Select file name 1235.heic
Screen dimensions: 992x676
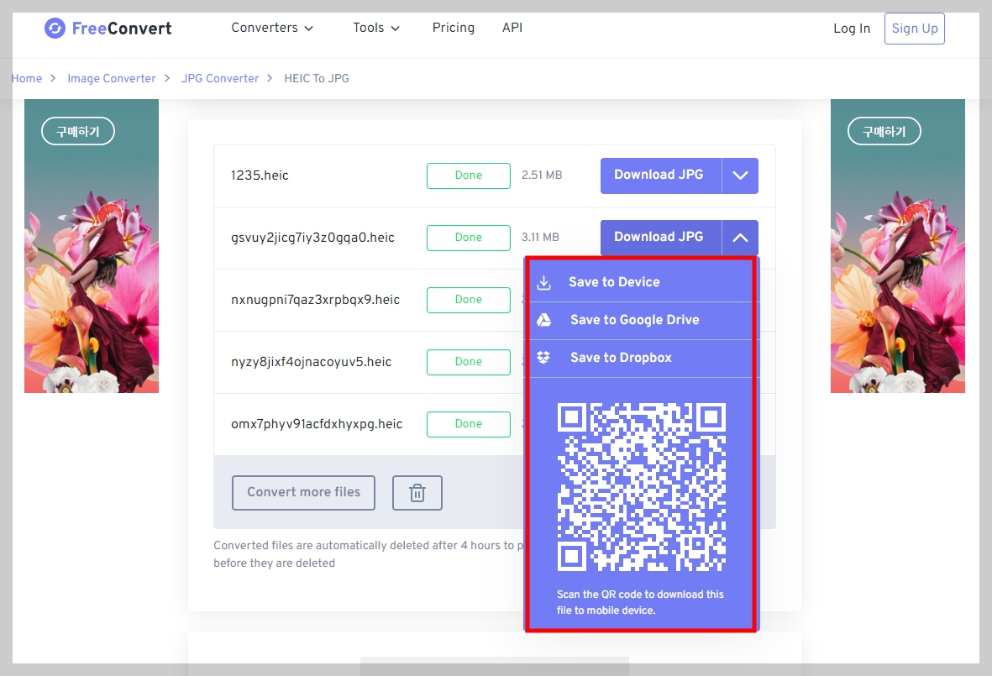pyautogui.click(x=260, y=176)
